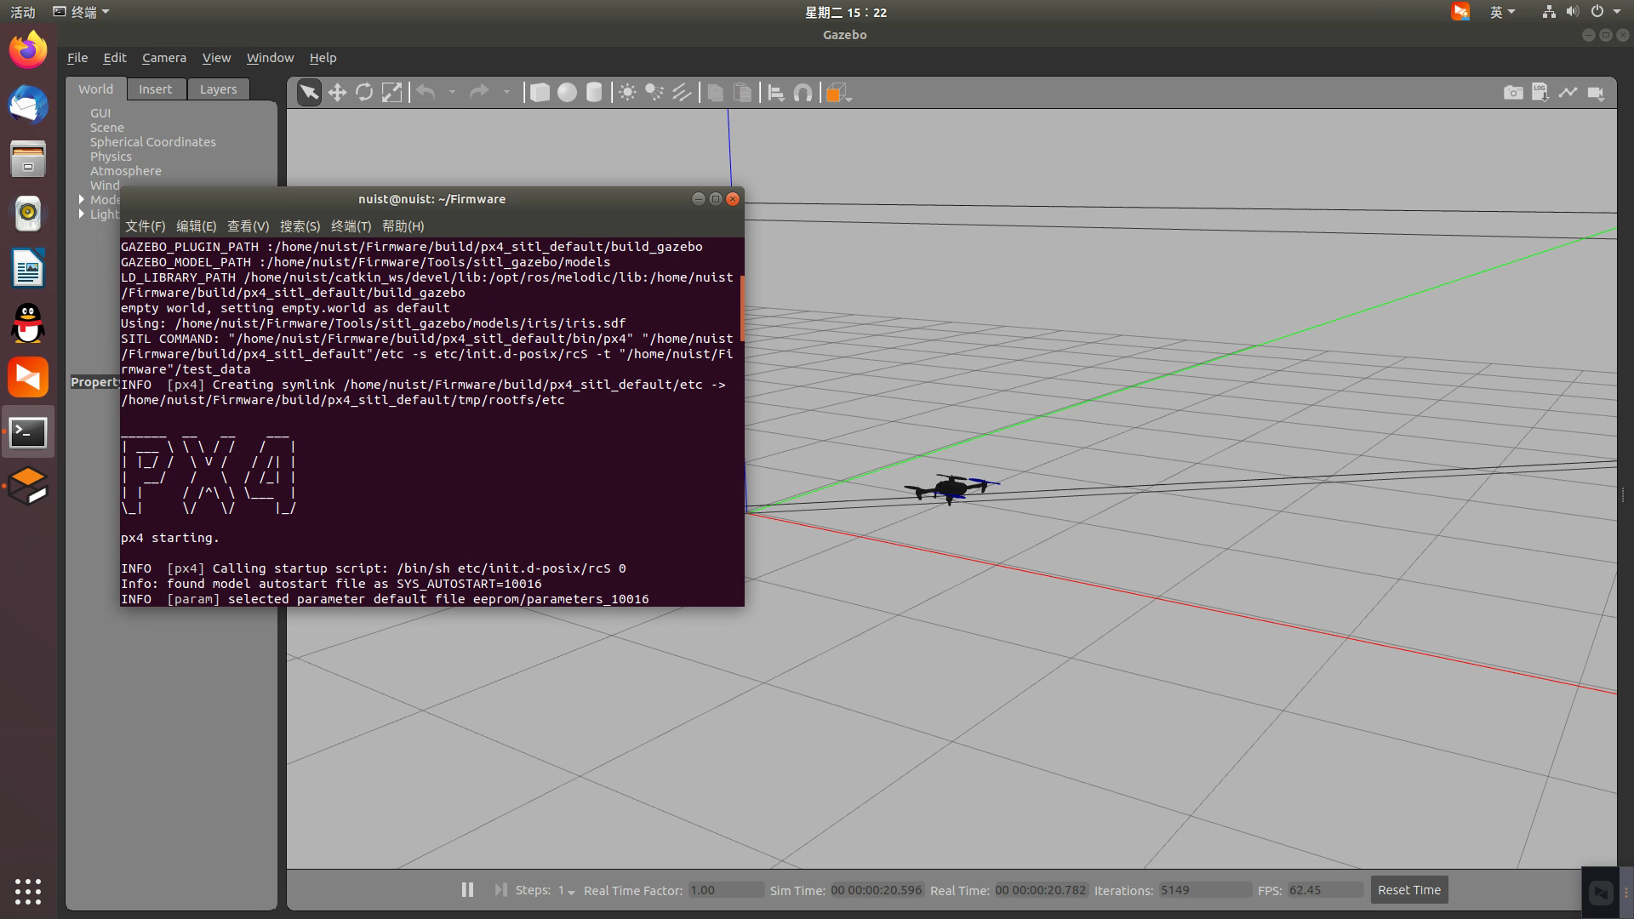Select the rotate mode tool
The width and height of the screenshot is (1634, 919).
(x=364, y=93)
